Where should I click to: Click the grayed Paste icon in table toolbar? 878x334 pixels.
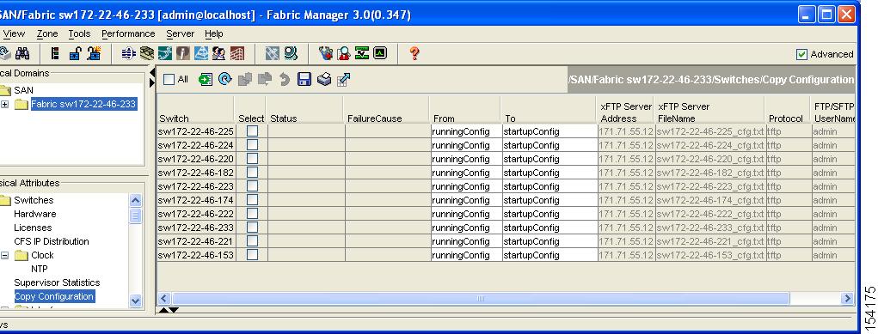click(264, 80)
